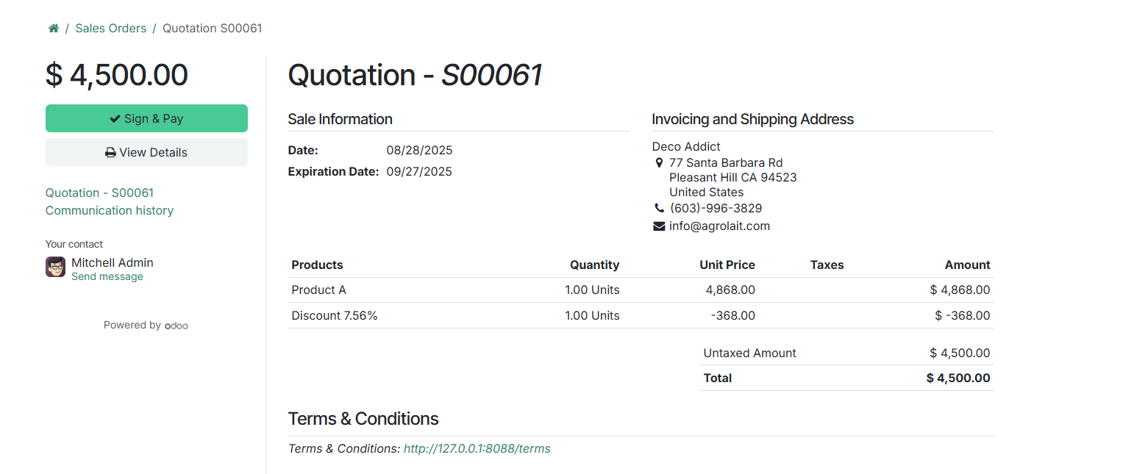Click the Discount 7.56% line
This screenshot has height=474, width=1123.
click(335, 316)
